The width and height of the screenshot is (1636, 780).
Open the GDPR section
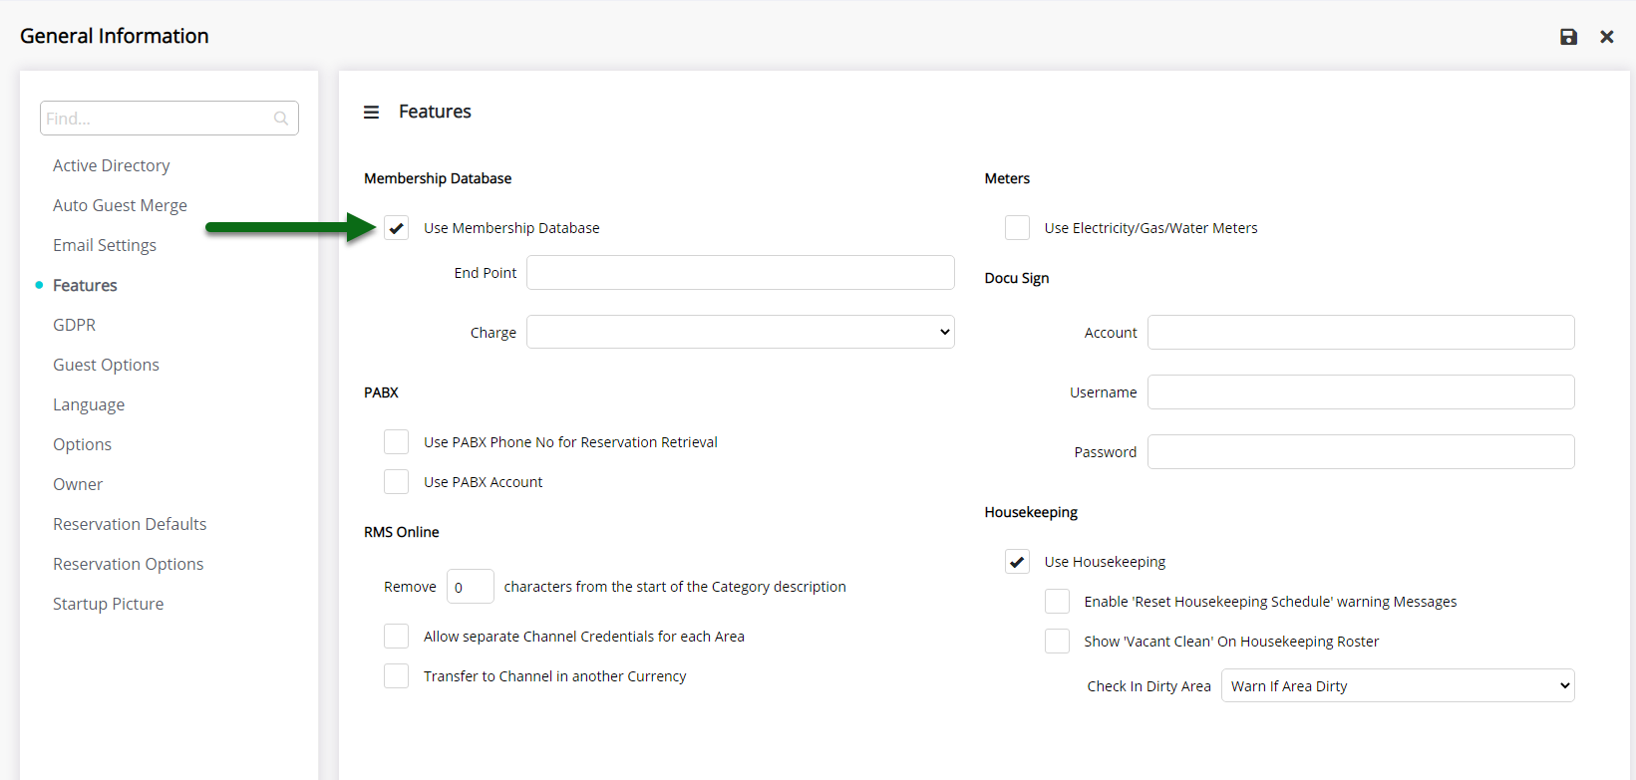[x=75, y=325]
